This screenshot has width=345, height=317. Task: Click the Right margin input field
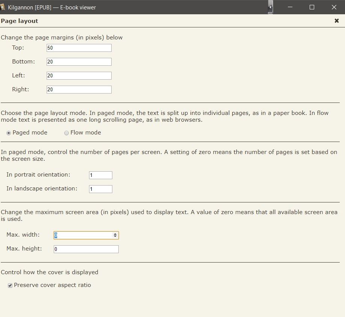pos(79,89)
